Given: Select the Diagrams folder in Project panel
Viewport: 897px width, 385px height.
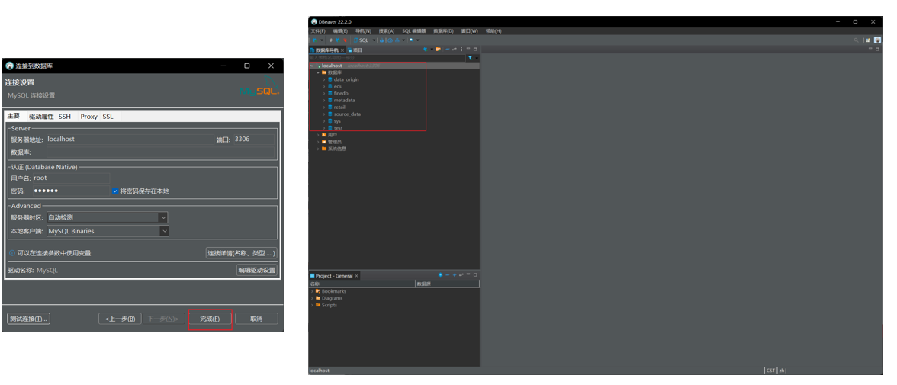Looking at the screenshot, I should pos(332,298).
